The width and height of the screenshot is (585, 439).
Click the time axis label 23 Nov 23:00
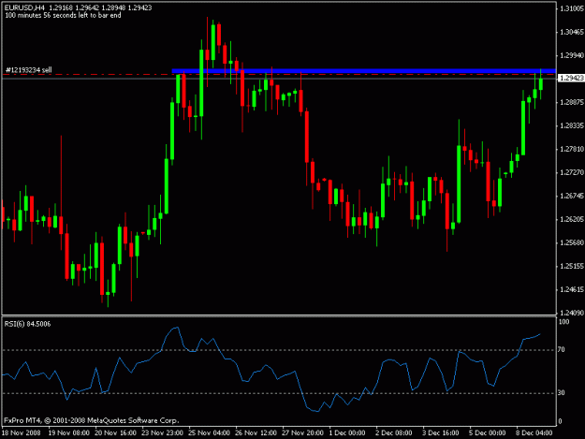point(163,433)
